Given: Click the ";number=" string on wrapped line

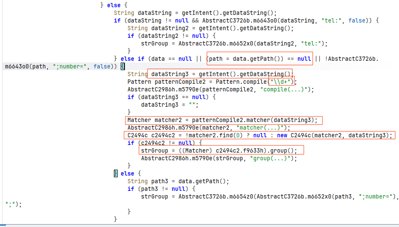Looking at the screenshot, I should (69, 66).
